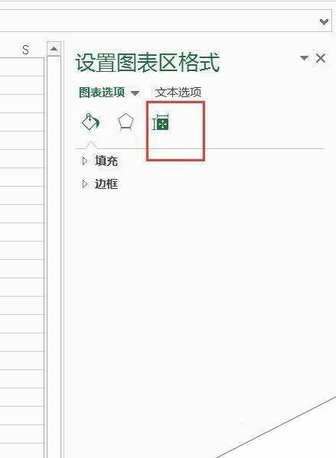
Task: Click the 边框 section heading
Action: (106, 184)
